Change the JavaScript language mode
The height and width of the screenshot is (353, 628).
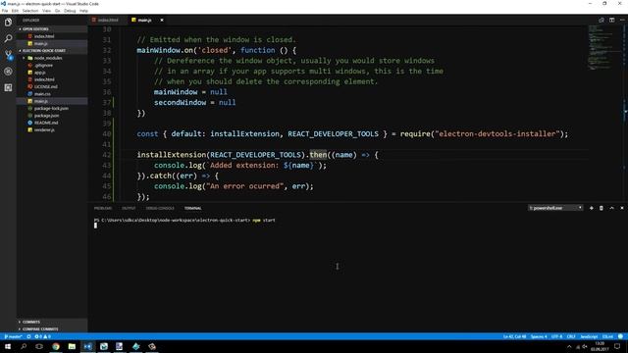pyautogui.click(x=589, y=336)
